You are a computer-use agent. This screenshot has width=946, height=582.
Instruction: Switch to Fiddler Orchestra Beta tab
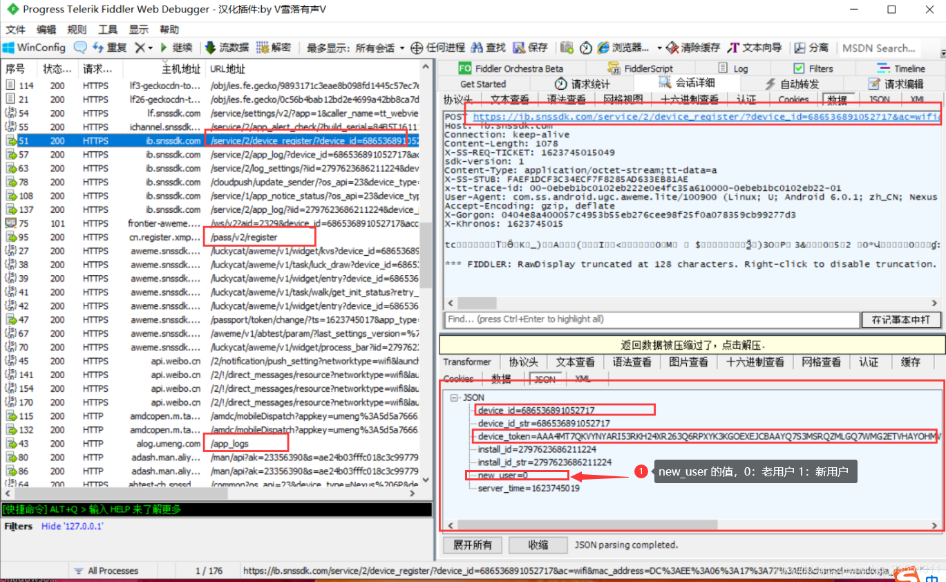click(x=511, y=68)
